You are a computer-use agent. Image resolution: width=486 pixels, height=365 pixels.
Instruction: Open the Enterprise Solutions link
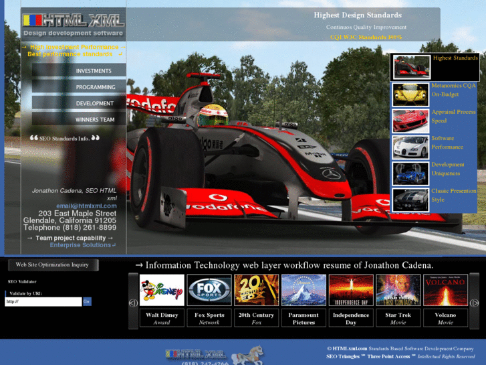coord(83,245)
